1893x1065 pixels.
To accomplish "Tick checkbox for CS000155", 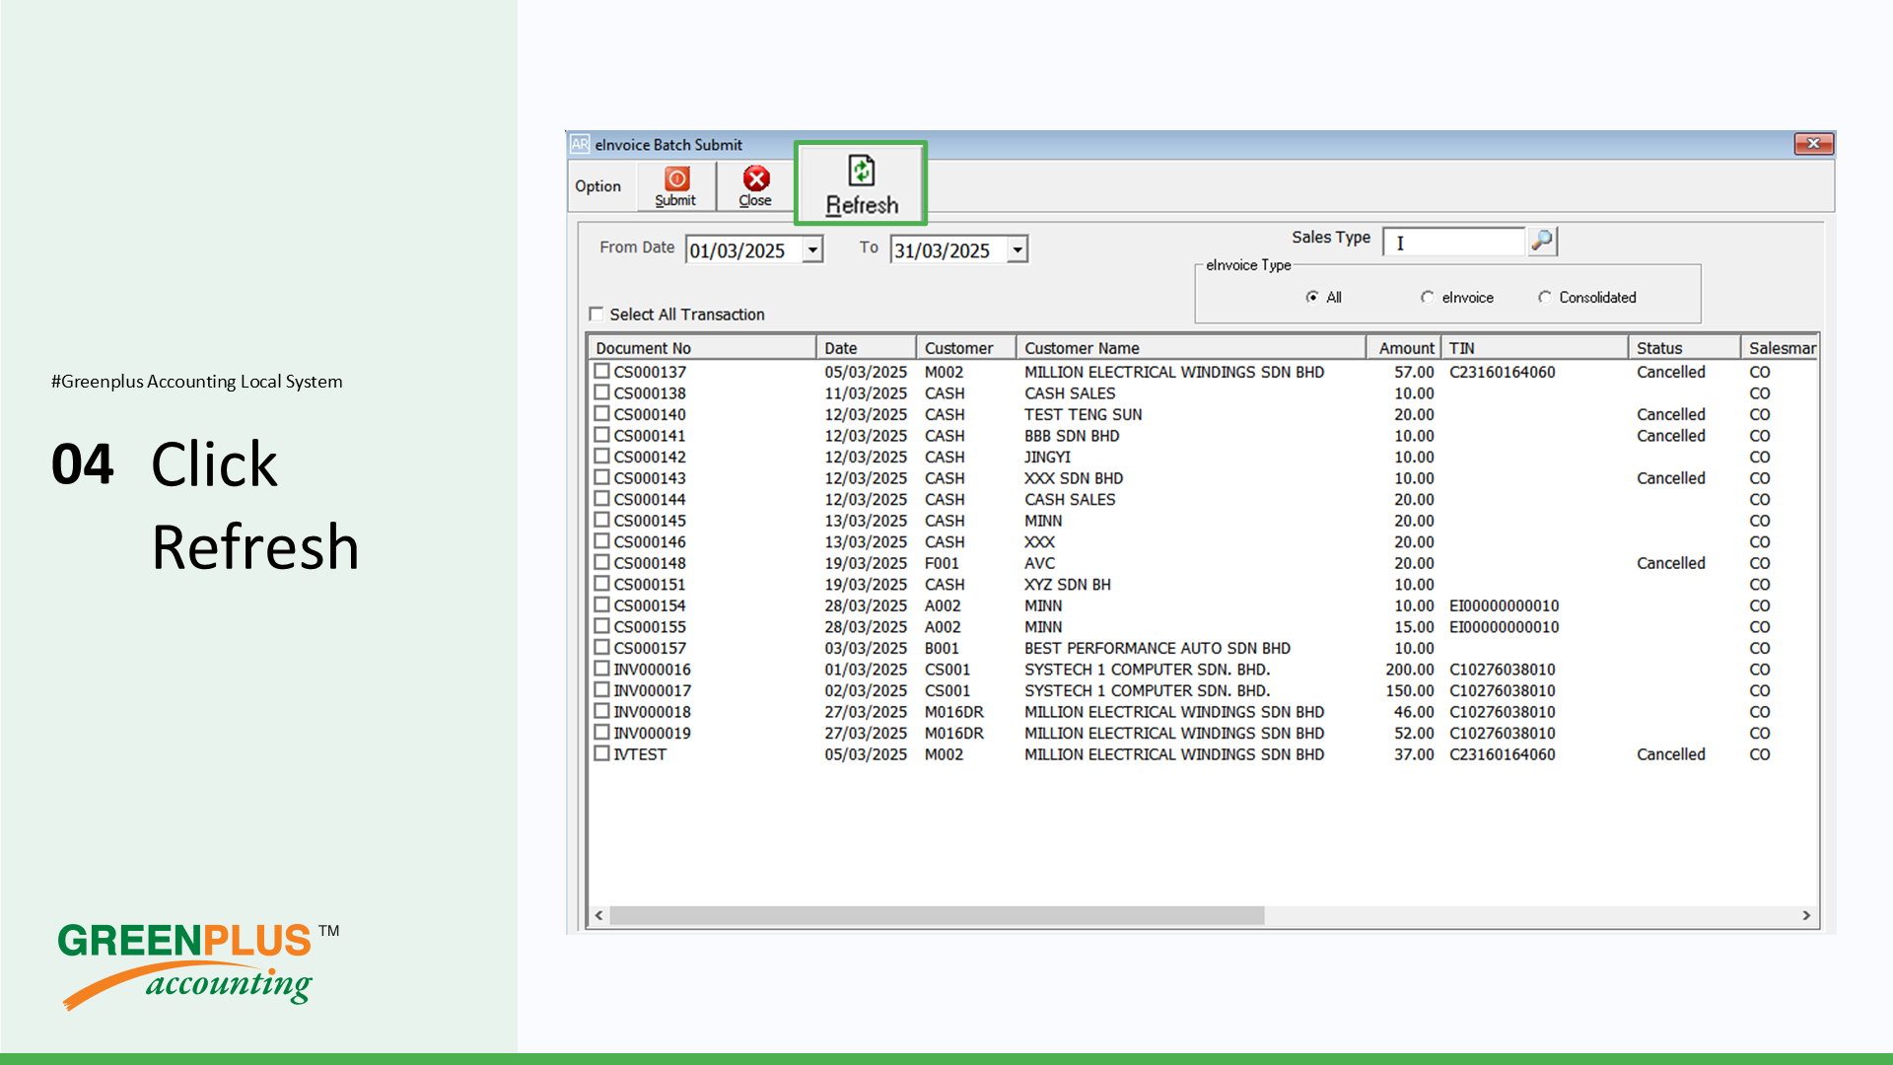I will pyautogui.click(x=601, y=625).
